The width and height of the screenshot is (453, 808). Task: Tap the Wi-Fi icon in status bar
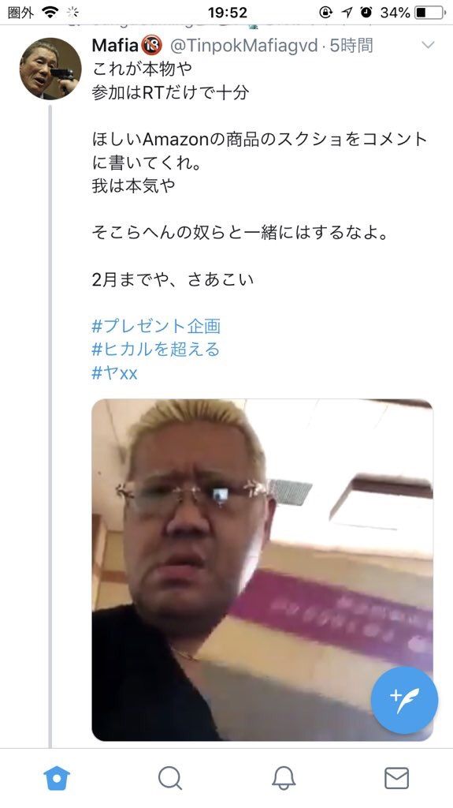coord(50,12)
